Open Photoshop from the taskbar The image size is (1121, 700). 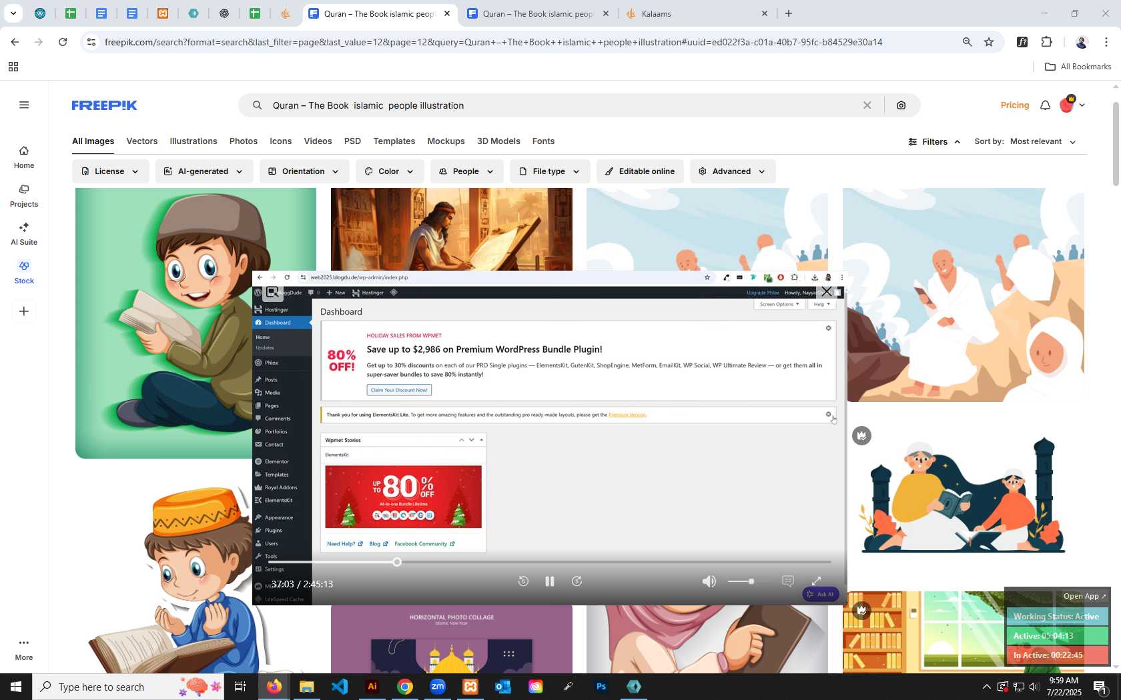[x=601, y=687]
